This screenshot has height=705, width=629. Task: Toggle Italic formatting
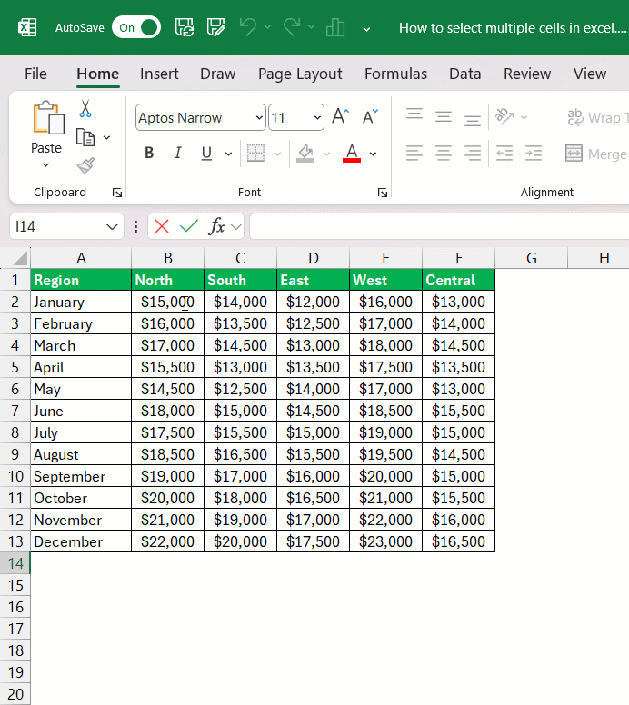178,154
